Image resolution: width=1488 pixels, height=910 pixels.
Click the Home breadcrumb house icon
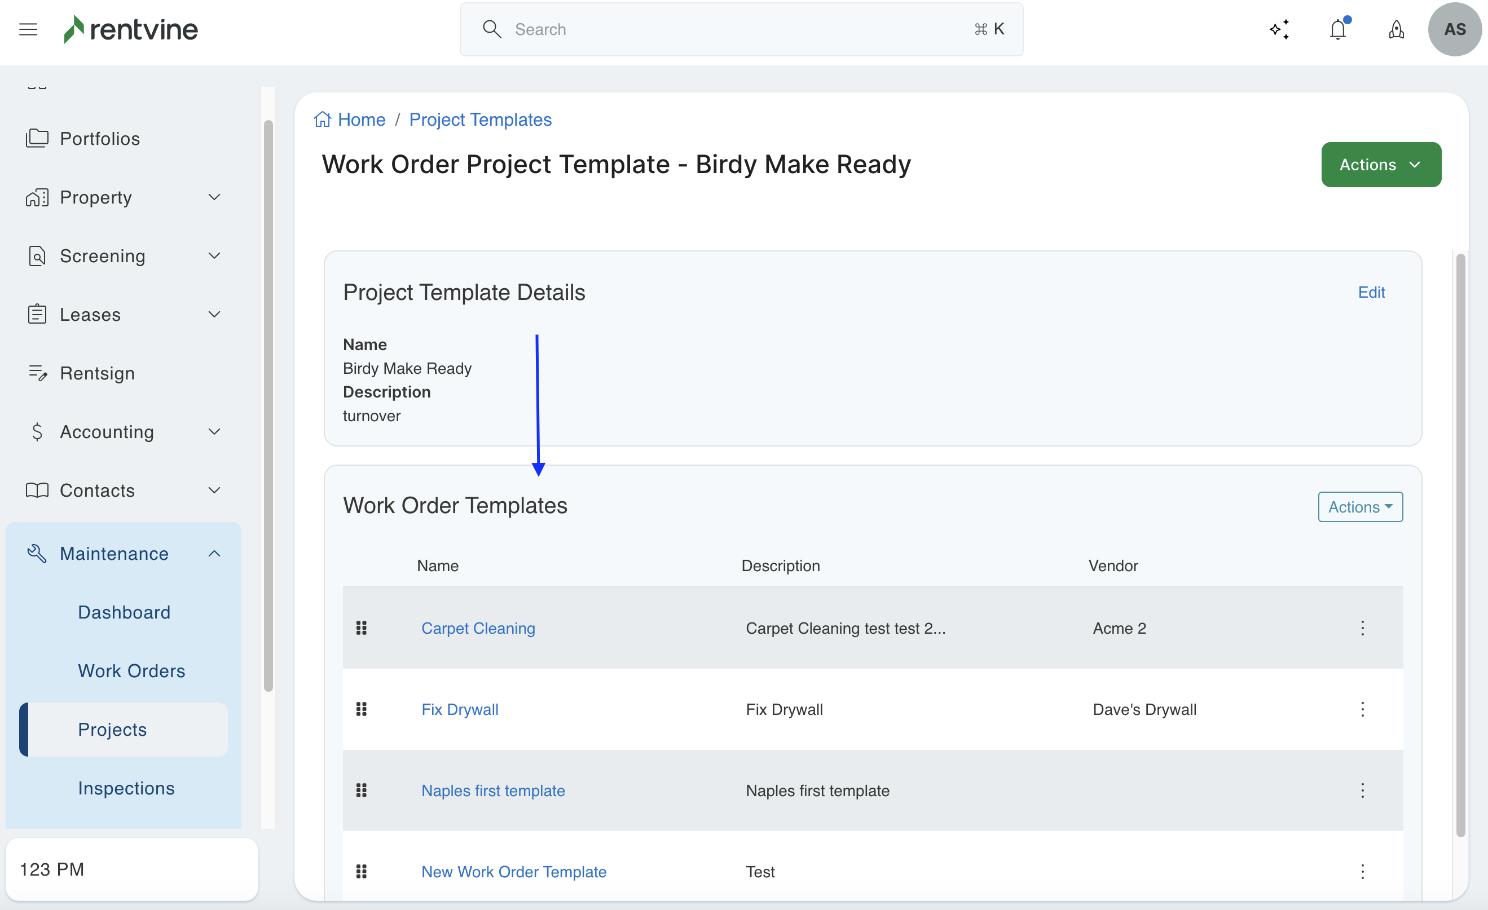coord(323,120)
